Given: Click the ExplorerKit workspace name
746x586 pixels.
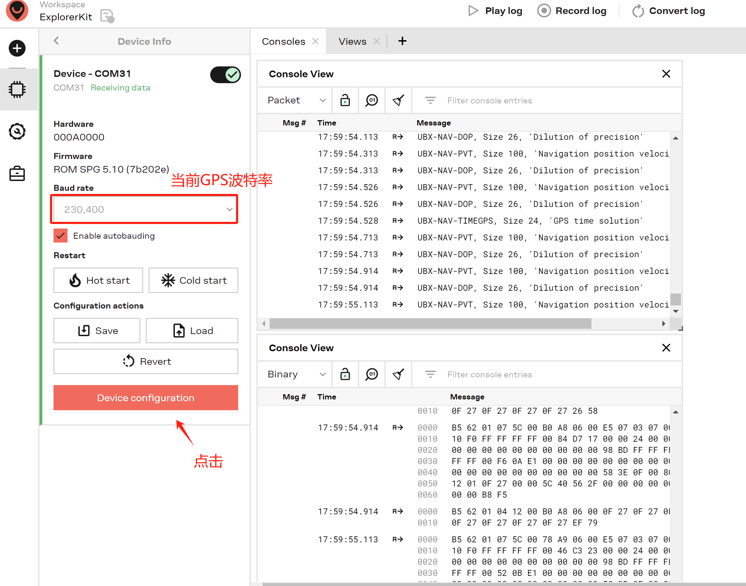Looking at the screenshot, I should (66, 17).
